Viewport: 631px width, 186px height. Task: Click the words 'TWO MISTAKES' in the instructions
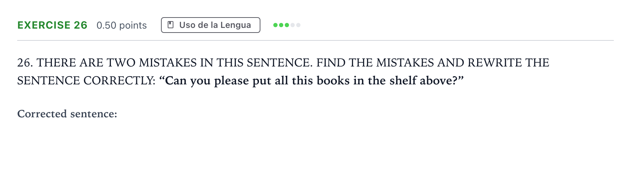[152, 63]
